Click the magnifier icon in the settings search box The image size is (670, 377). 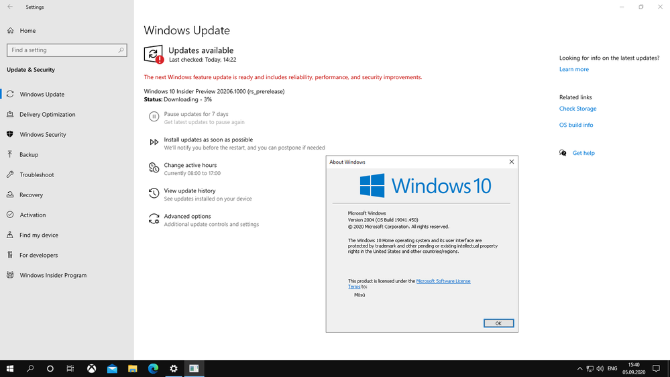(121, 50)
